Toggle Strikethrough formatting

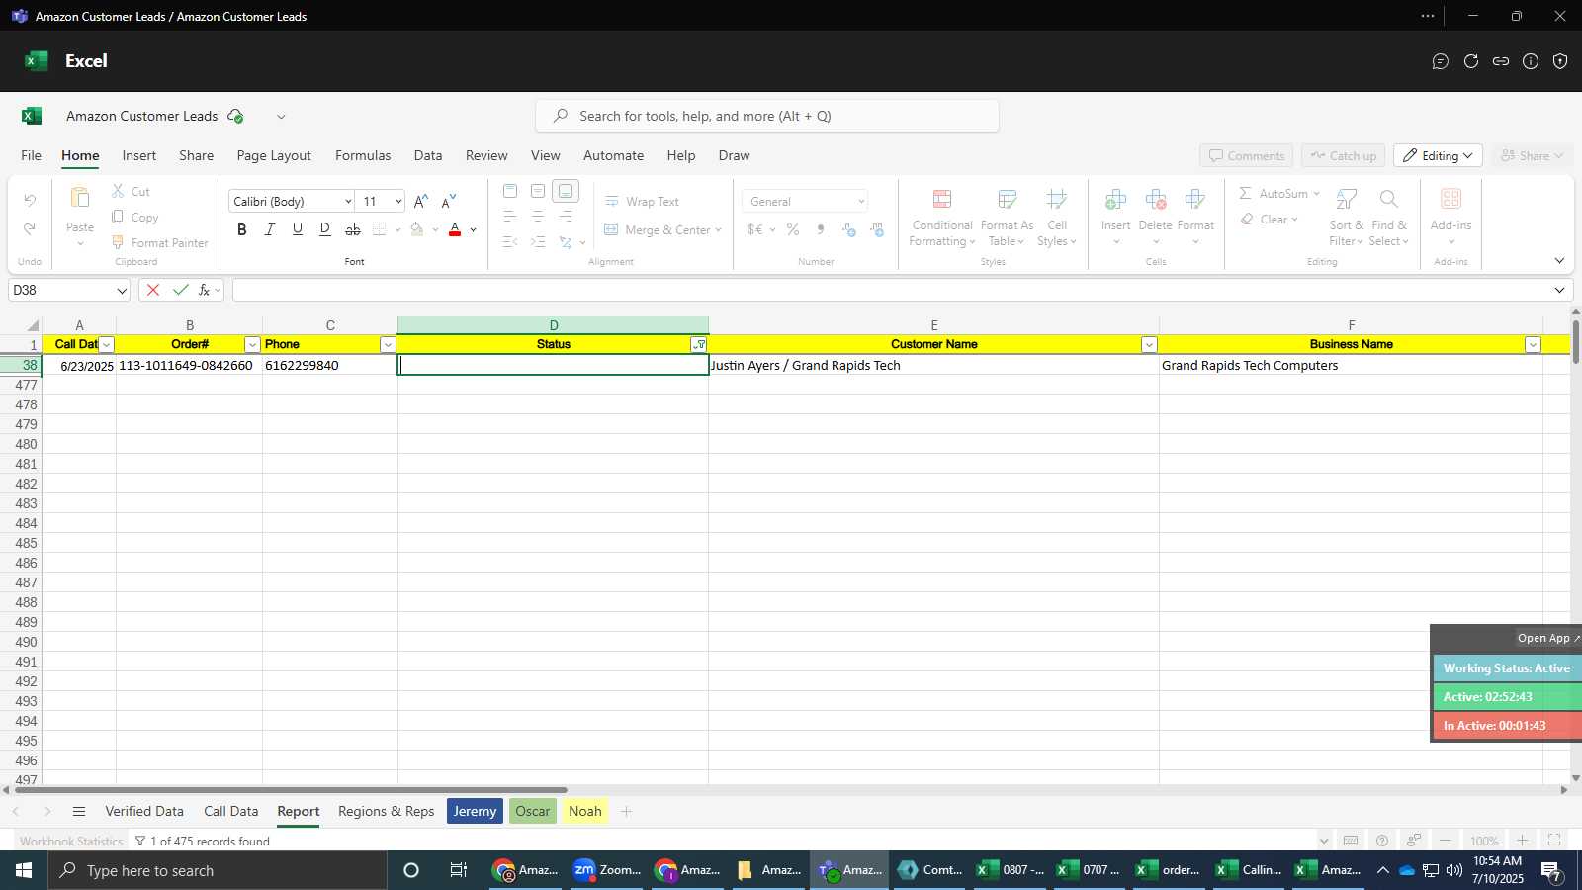click(x=352, y=229)
